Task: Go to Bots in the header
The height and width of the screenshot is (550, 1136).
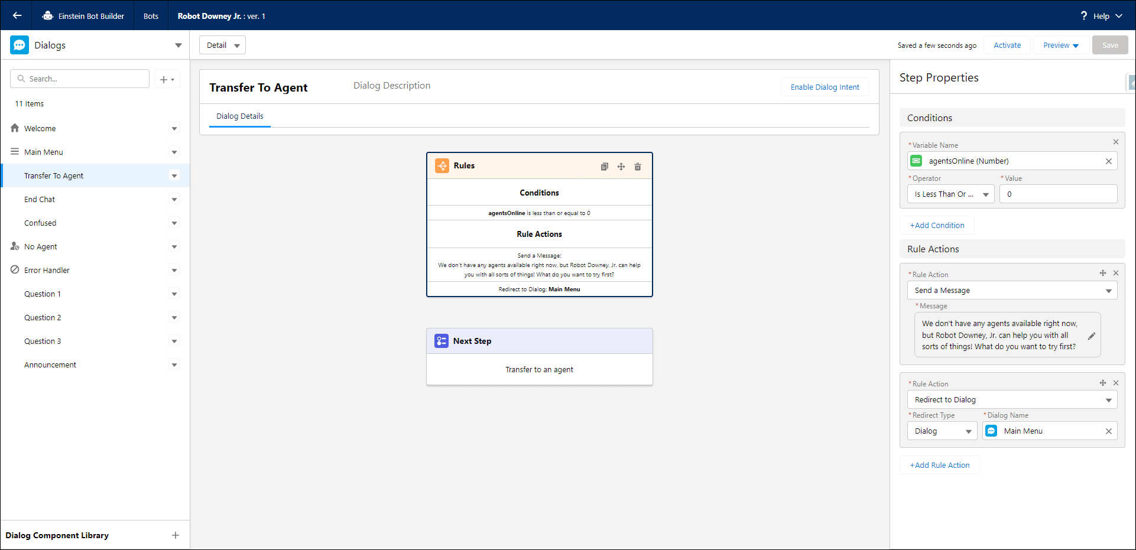Action: click(151, 16)
